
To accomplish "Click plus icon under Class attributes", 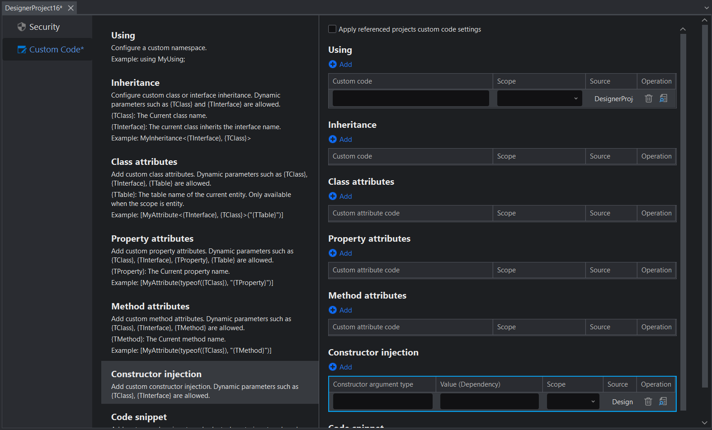I will pyautogui.click(x=333, y=196).
